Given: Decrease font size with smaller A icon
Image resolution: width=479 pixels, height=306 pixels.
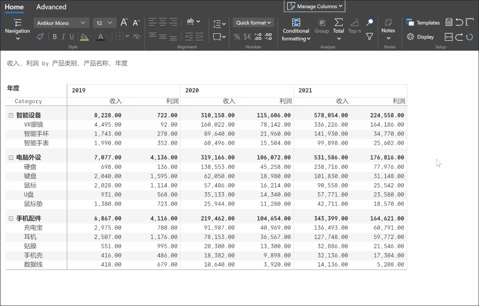Looking at the screenshot, I should [136, 22].
